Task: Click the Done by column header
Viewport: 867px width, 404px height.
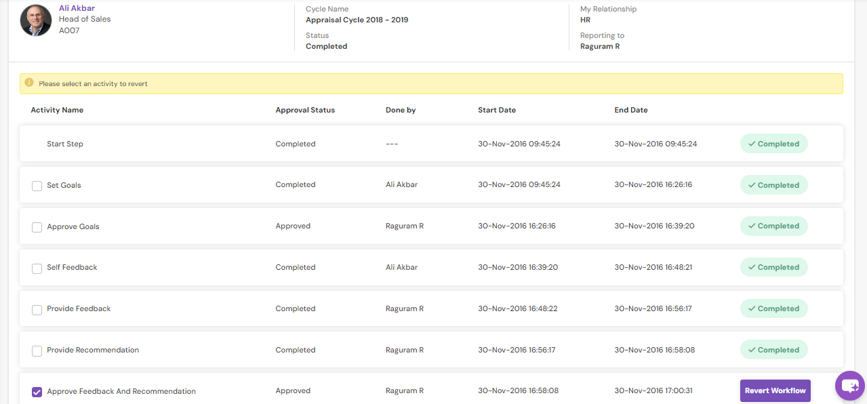Action: click(401, 110)
